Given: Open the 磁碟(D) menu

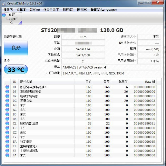Looking at the screenshot, I should [x=68, y=10].
